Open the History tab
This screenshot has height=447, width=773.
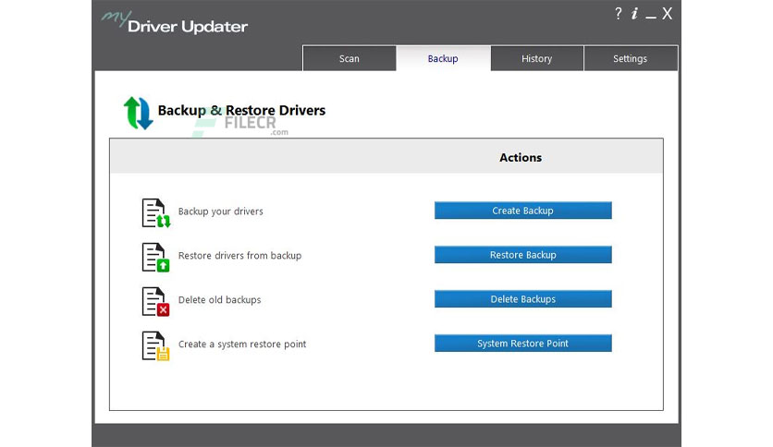click(537, 58)
